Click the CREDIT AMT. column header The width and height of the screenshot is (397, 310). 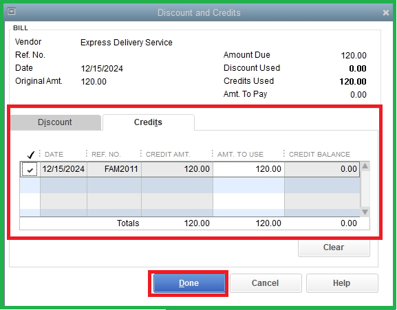[168, 154]
